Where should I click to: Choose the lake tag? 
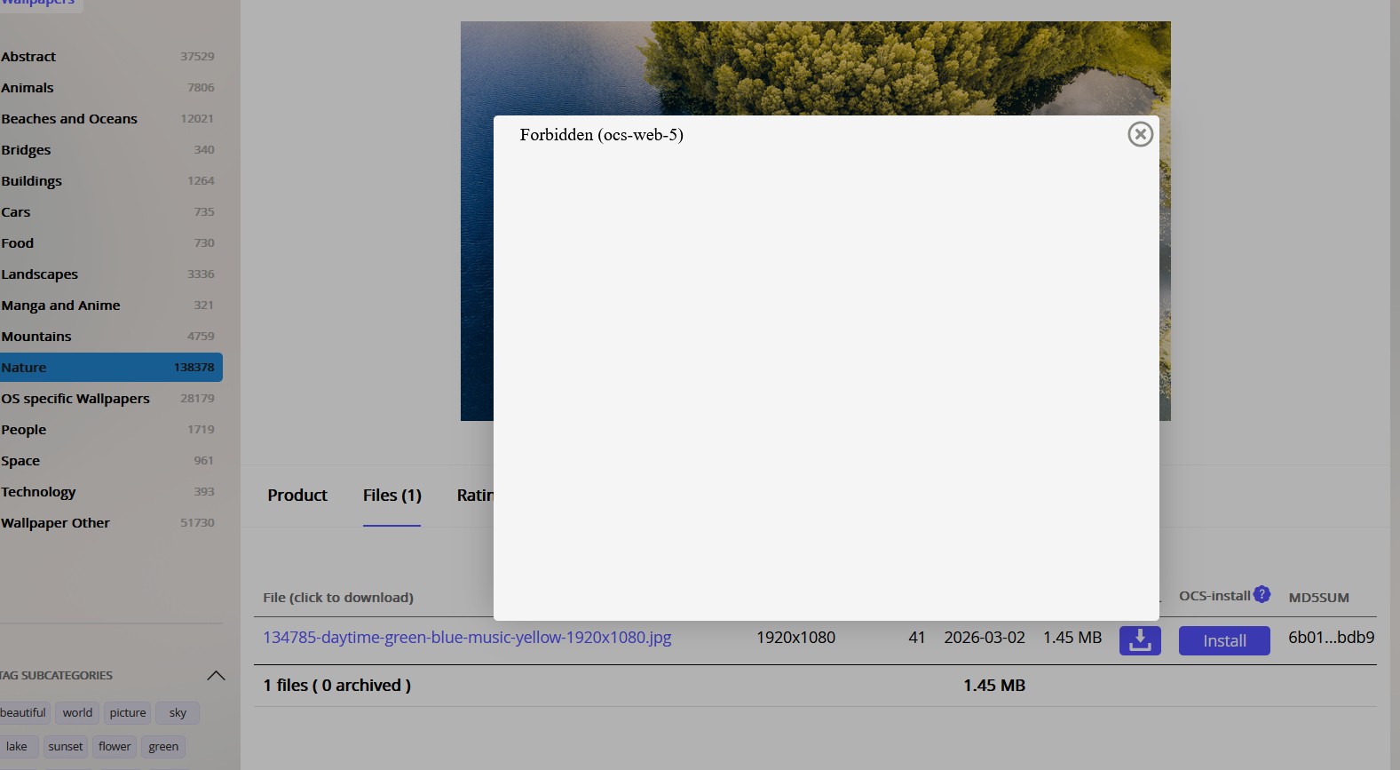(17, 747)
